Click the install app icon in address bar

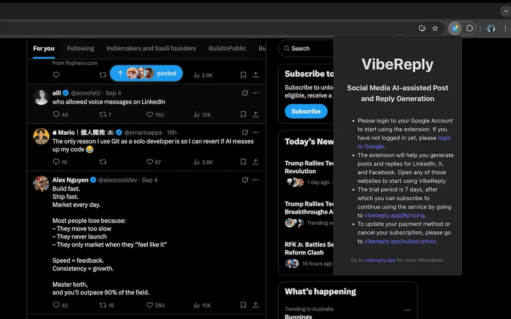422,28
